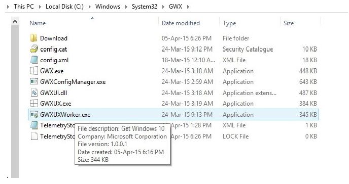Navigate to Windows in the address breadcrumb
The width and height of the screenshot is (349, 184).
108,7
